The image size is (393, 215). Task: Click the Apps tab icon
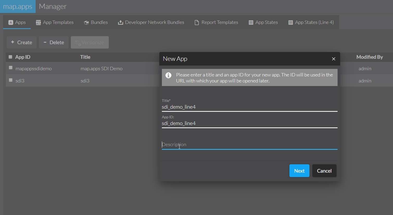pos(11,22)
